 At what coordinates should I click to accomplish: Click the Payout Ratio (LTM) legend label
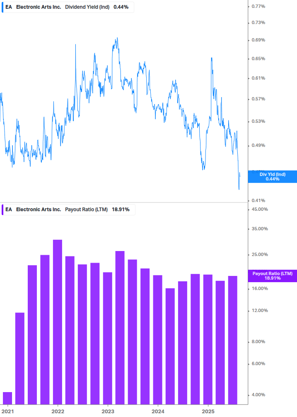coord(86,210)
